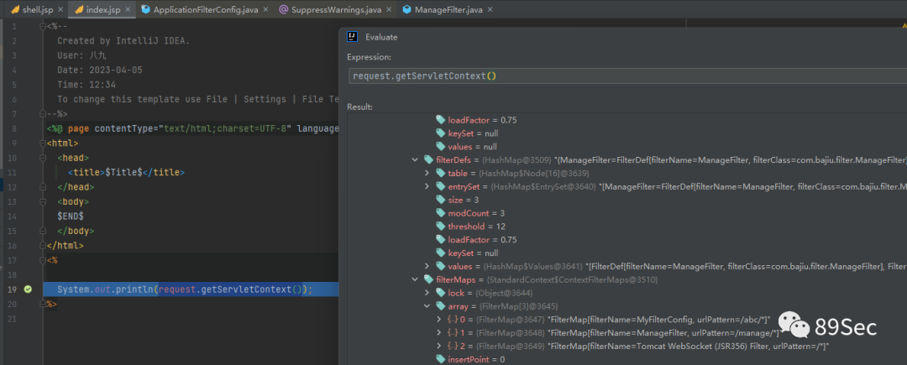Click the text 'FilterMap[filterName=MyFilterConfig, urlPattern=/abc/*]'

click(x=659, y=320)
